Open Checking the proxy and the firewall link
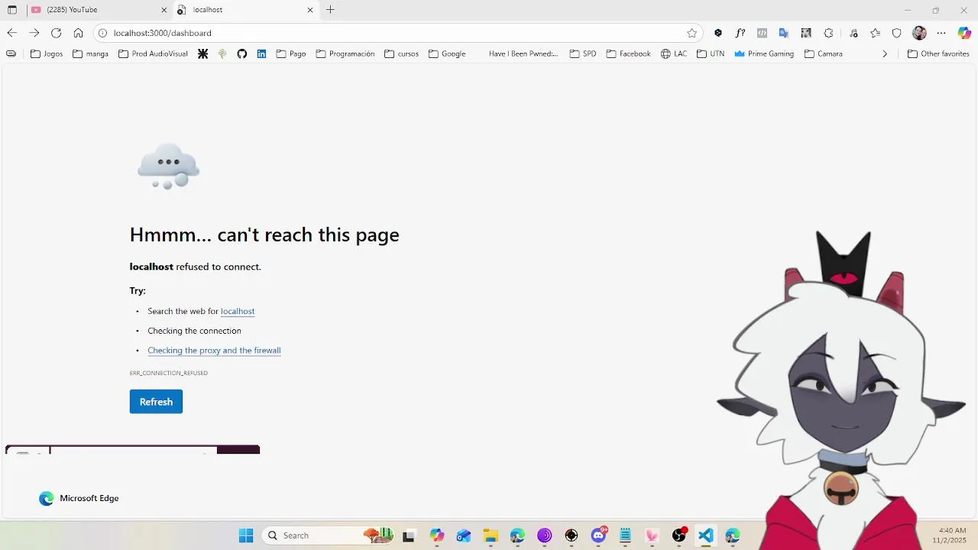Image resolution: width=978 pixels, height=550 pixels. [x=214, y=351]
